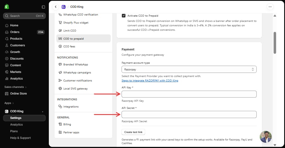Image resolution: width=285 pixels, height=148 pixels.
Task: Click the Orders count badge 234
Action: pyautogui.click(x=41, y=32)
